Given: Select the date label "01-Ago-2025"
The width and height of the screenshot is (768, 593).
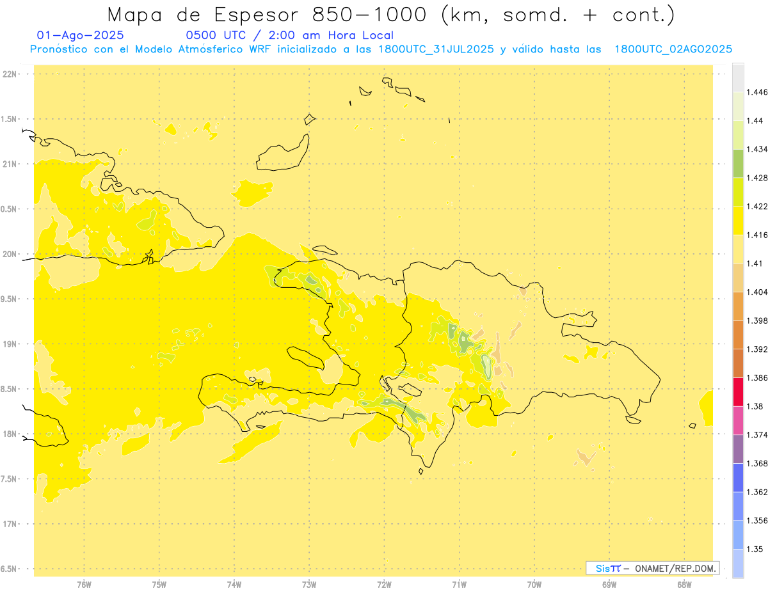Looking at the screenshot, I should pos(81,35).
